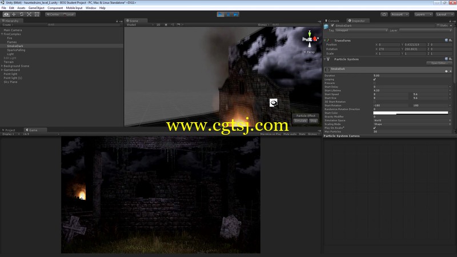The width and height of the screenshot is (457, 257).
Task: Open the Window menu
Action: click(91, 8)
